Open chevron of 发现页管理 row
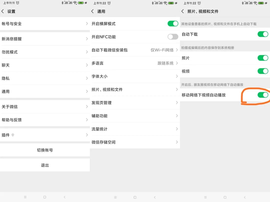Screen dimensions: 270x202 (177, 102)
